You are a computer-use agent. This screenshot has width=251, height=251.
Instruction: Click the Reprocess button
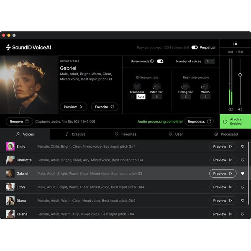[x=199, y=121]
